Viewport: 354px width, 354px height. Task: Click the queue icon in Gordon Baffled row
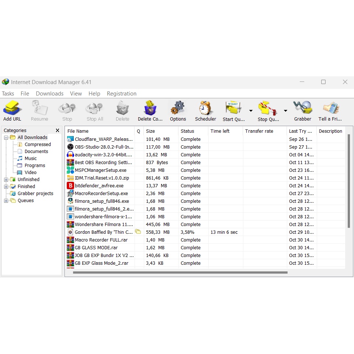click(138, 232)
